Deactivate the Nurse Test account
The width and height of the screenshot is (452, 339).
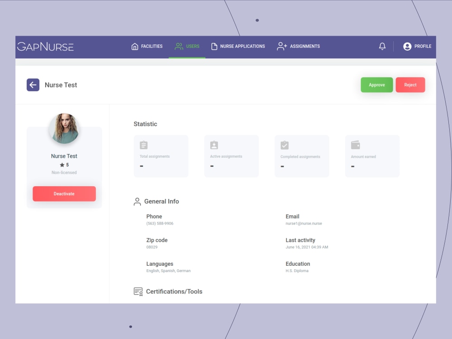(x=64, y=193)
